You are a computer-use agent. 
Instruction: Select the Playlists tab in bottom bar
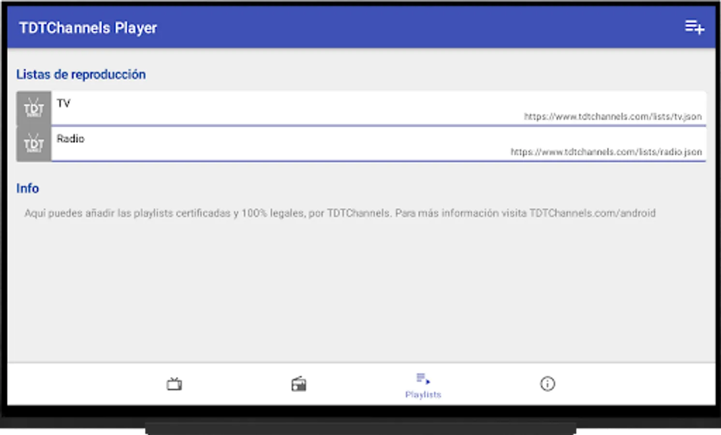point(423,386)
